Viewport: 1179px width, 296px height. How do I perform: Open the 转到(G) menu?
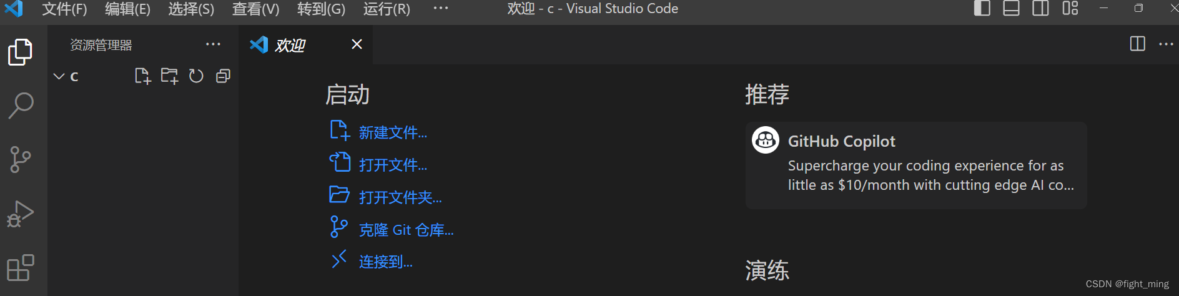(x=321, y=9)
